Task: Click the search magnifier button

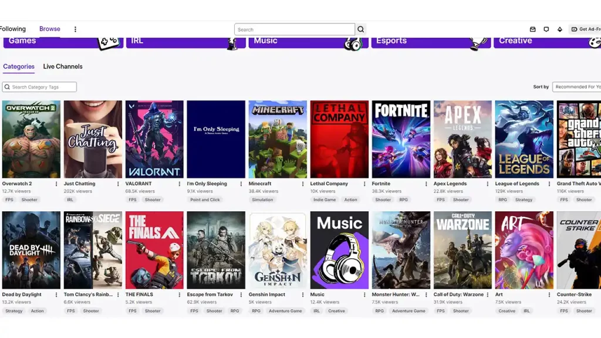Action: 361,29
